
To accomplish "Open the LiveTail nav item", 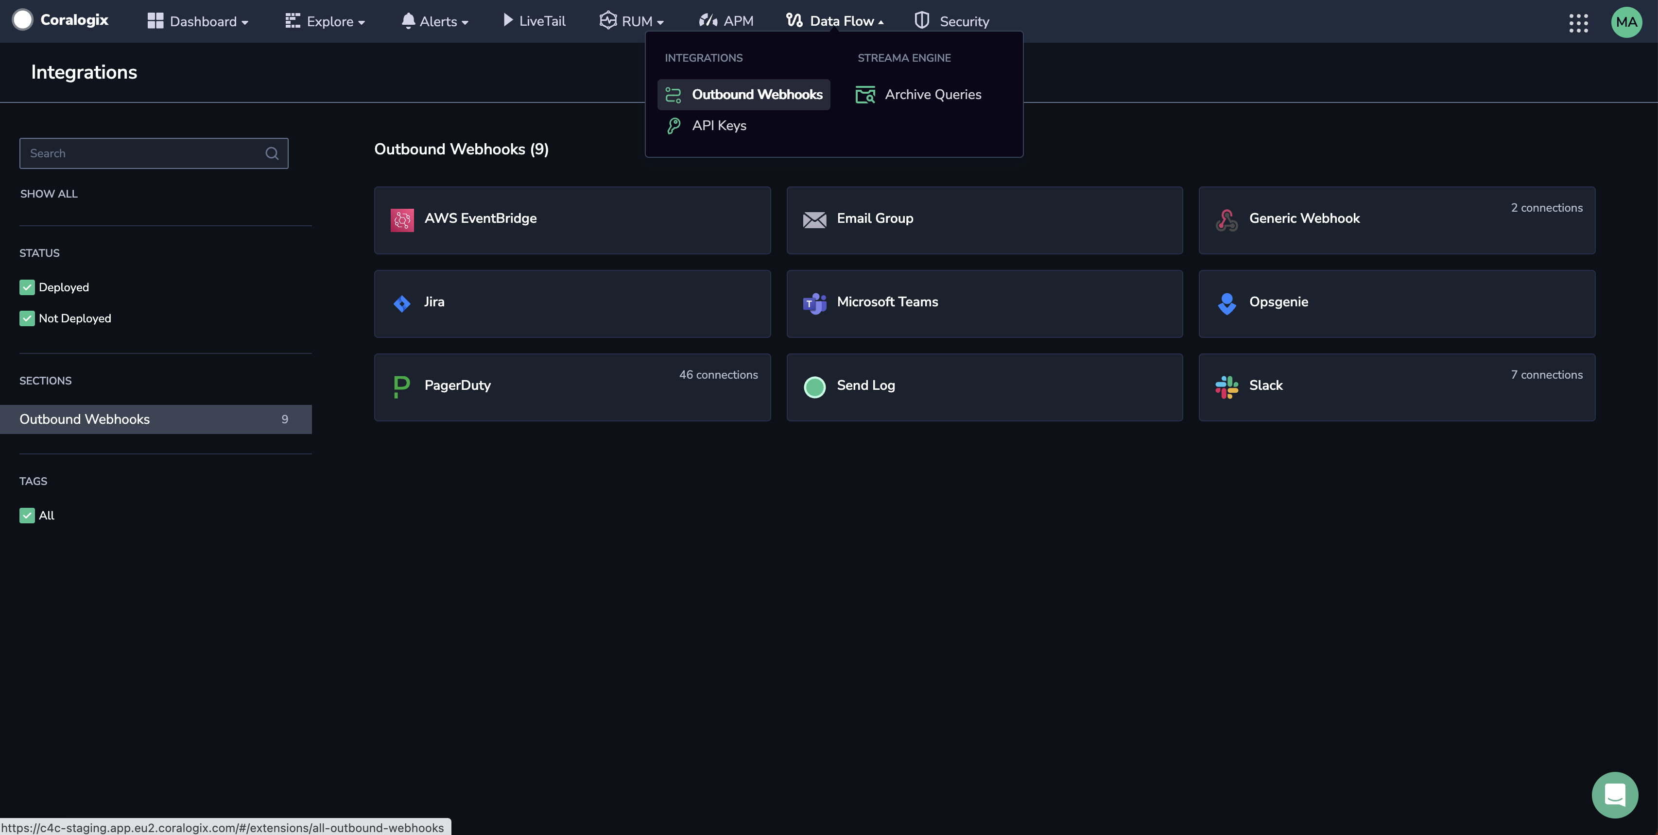I will 534,21.
